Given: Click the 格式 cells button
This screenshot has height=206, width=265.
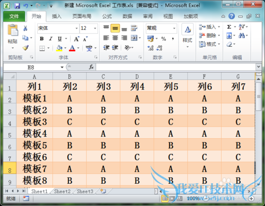Looking at the screenshot, I should [x=209, y=44].
